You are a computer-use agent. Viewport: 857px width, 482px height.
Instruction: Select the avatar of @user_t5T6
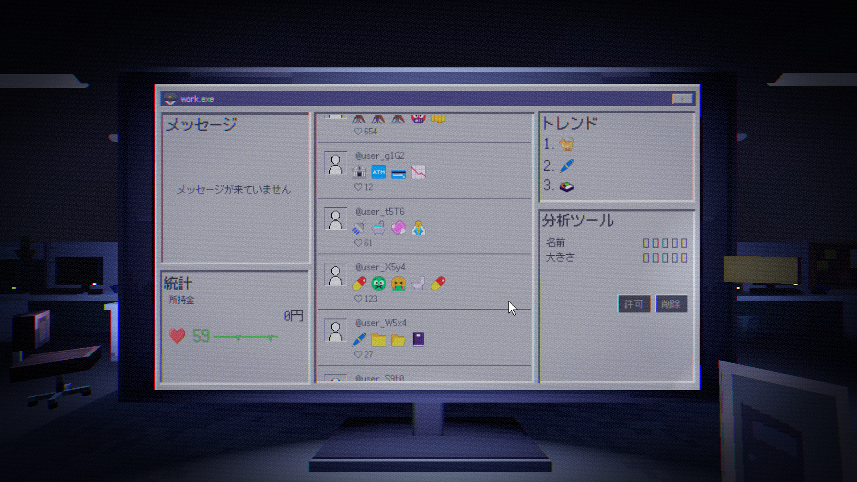336,219
